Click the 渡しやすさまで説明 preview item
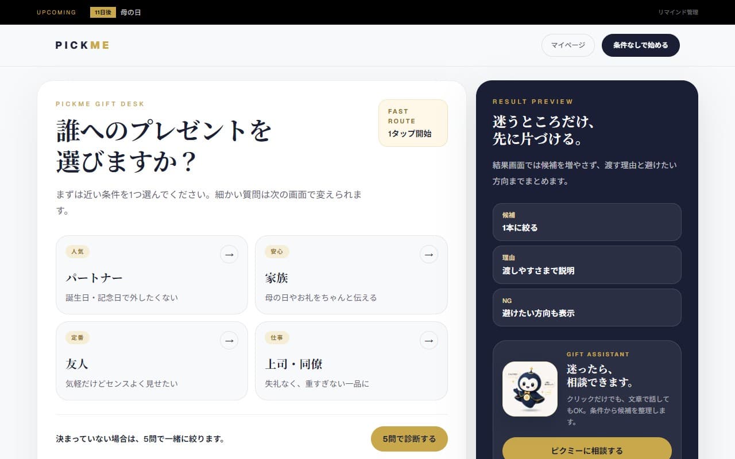 pyautogui.click(x=587, y=264)
